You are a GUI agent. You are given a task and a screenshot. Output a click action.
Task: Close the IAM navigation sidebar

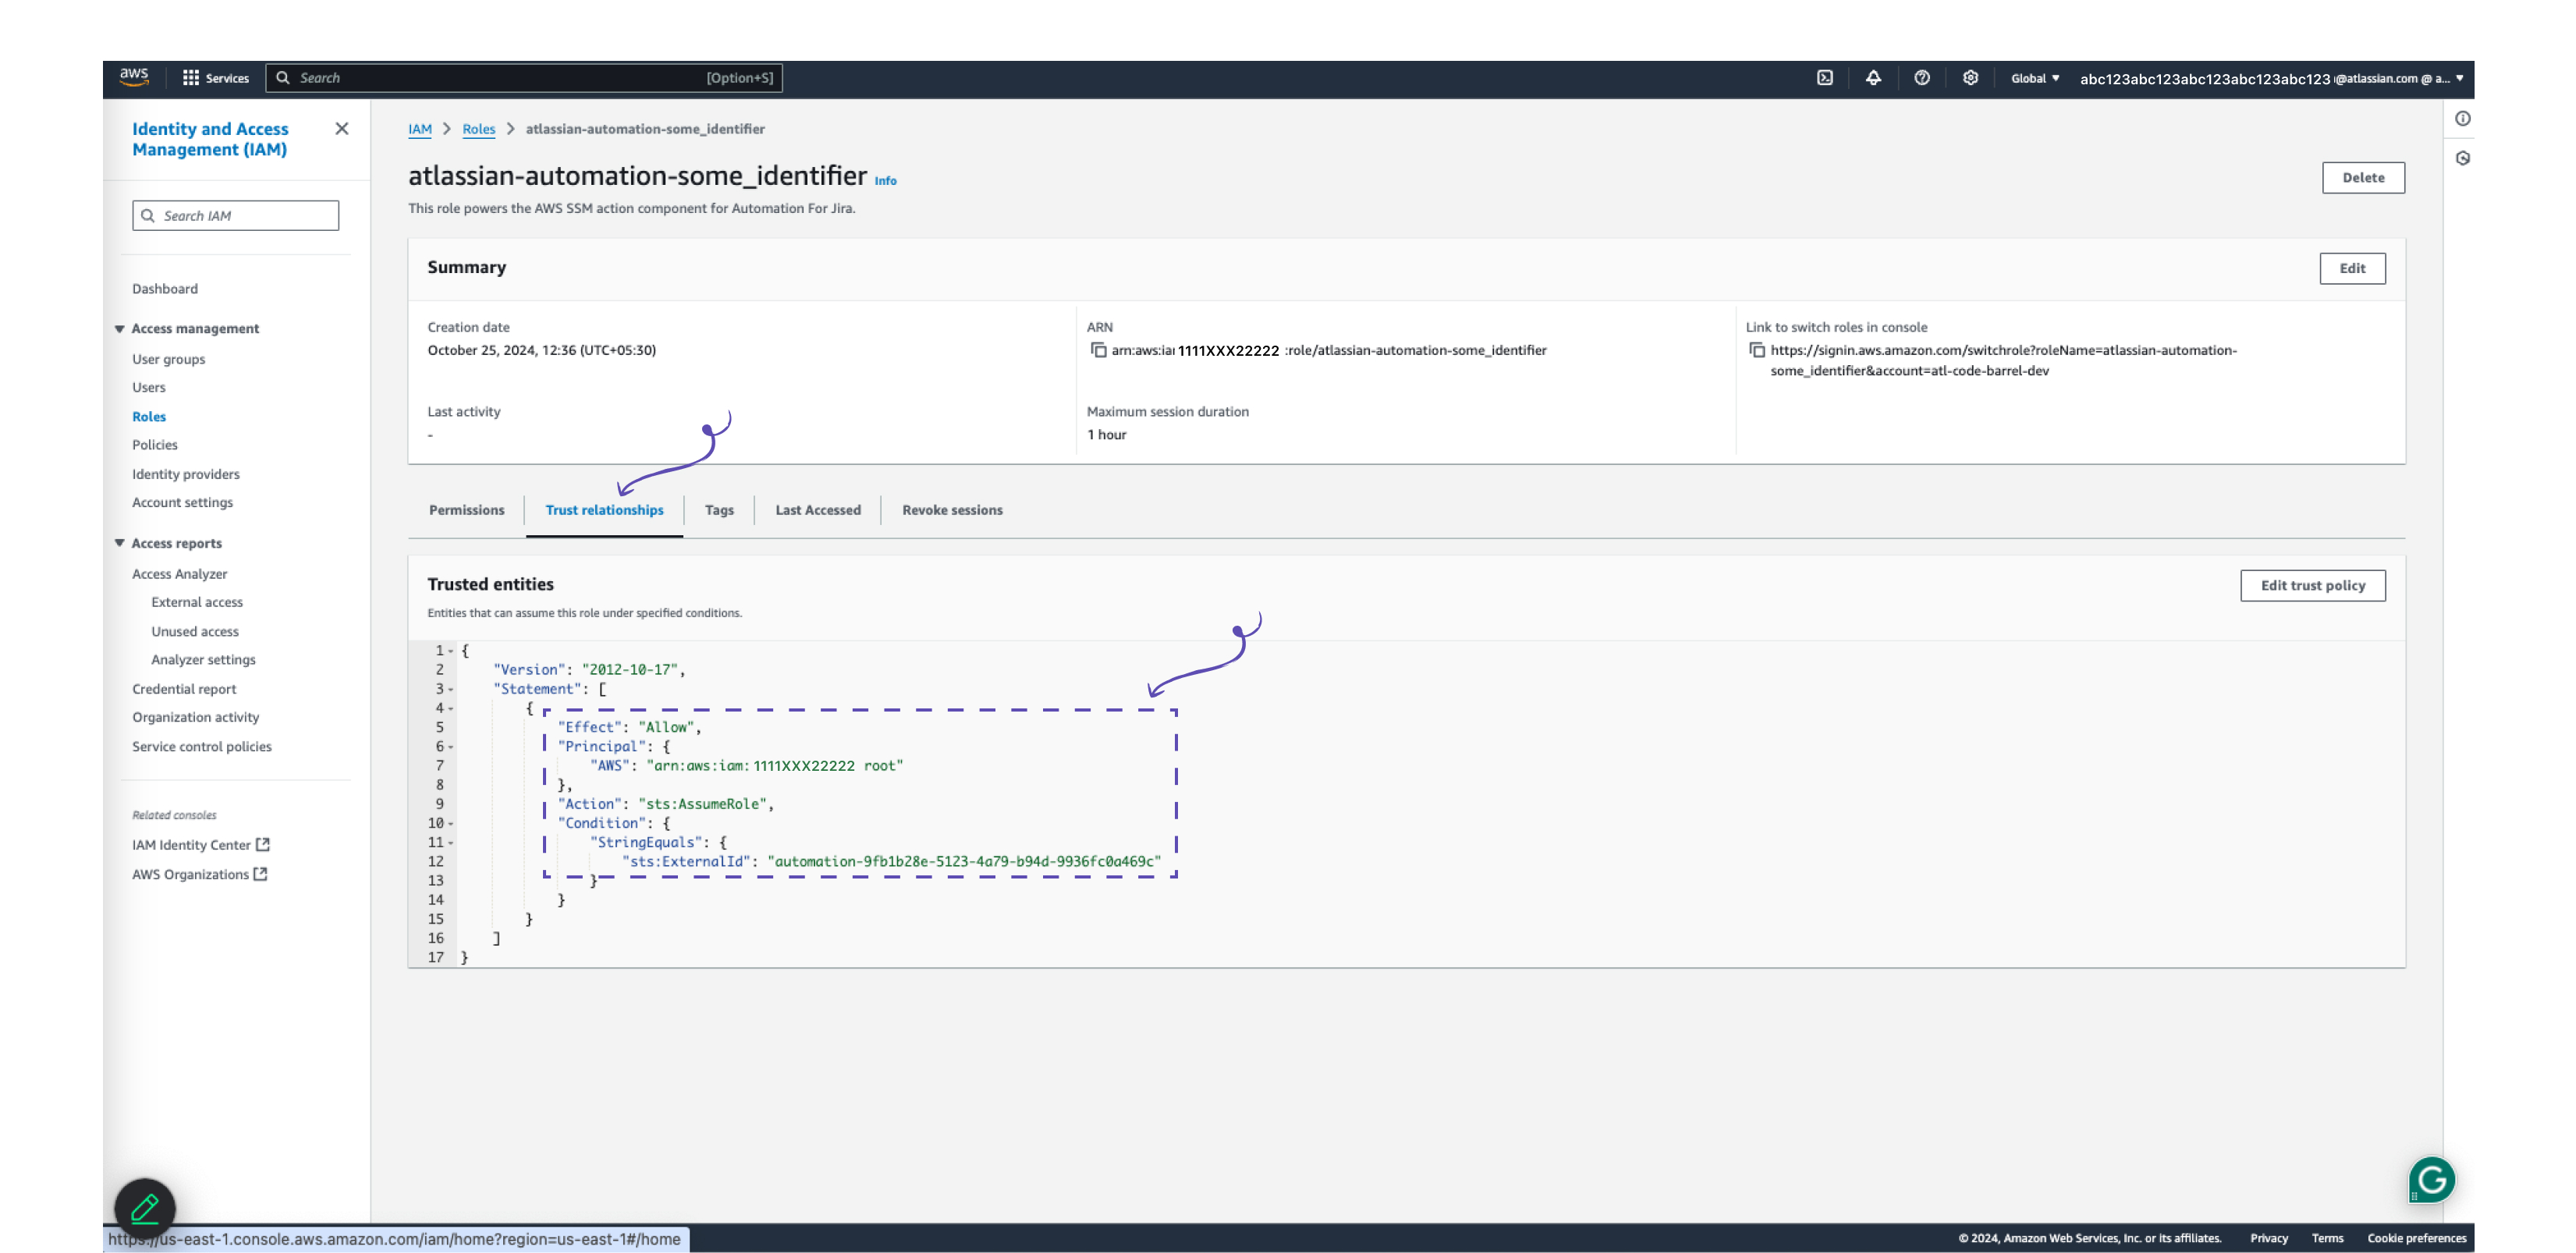click(342, 129)
